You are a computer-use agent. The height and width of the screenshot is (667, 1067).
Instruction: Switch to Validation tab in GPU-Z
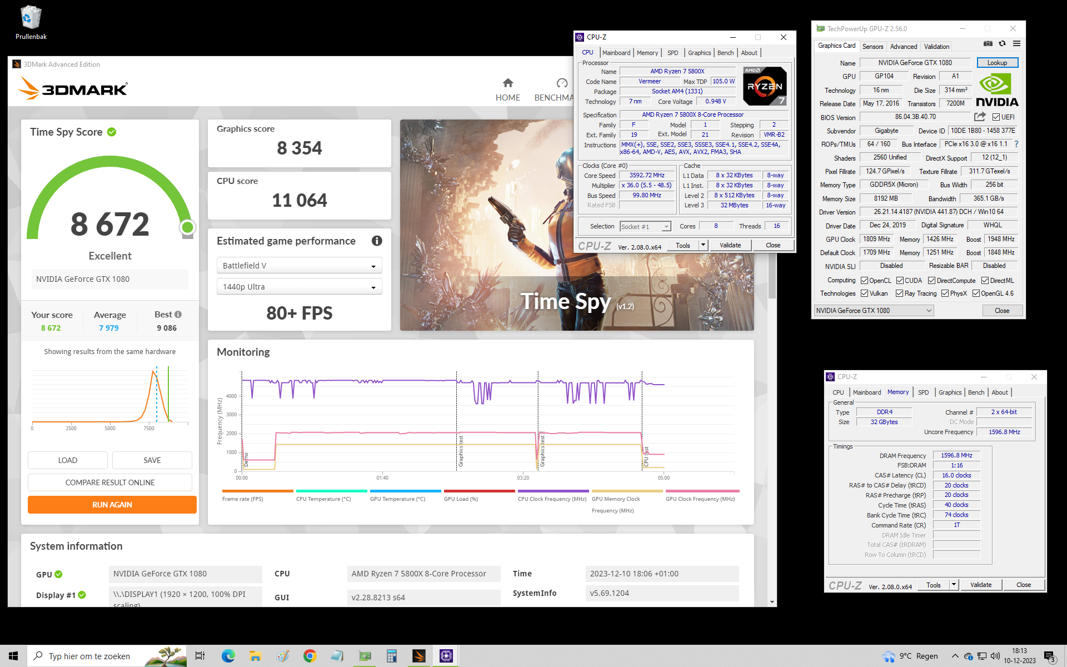point(936,47)
